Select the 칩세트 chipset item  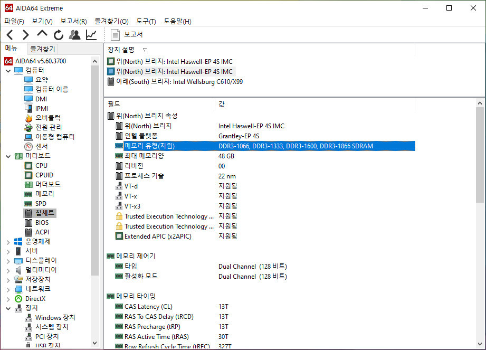tap(45, 213)
